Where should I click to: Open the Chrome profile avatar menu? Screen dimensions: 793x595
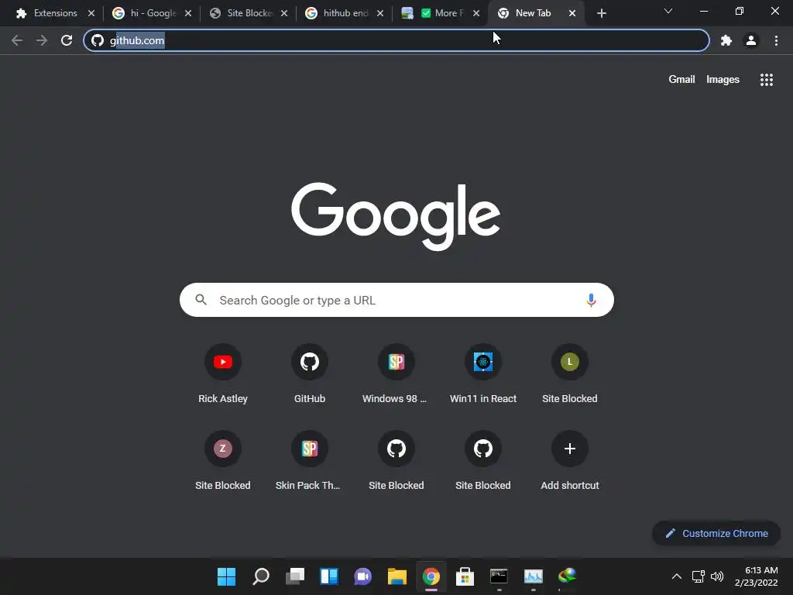pos(751,40)
